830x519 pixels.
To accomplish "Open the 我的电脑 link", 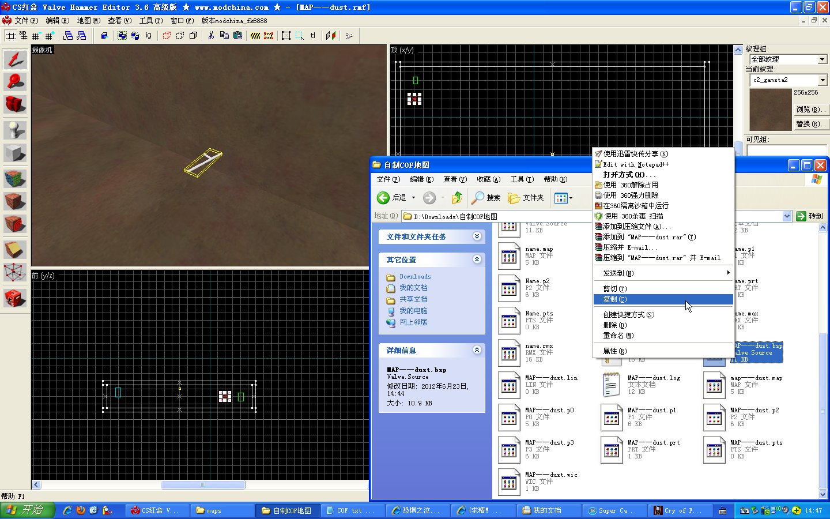I will 413,311.
